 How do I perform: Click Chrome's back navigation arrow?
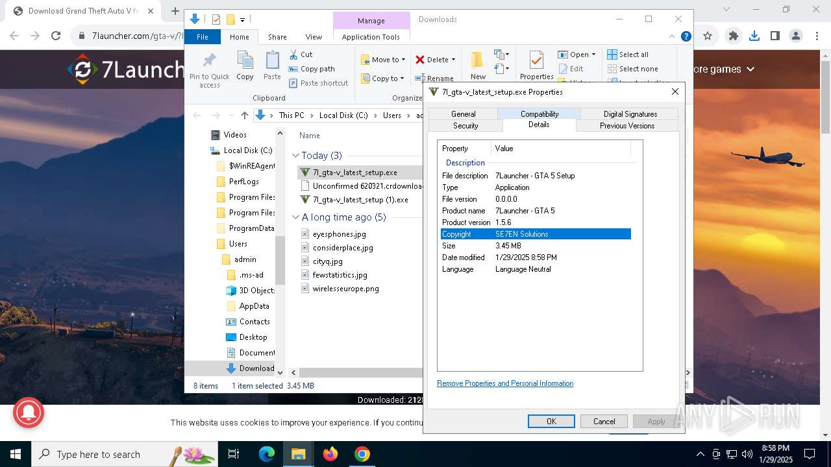click(14, 36)
